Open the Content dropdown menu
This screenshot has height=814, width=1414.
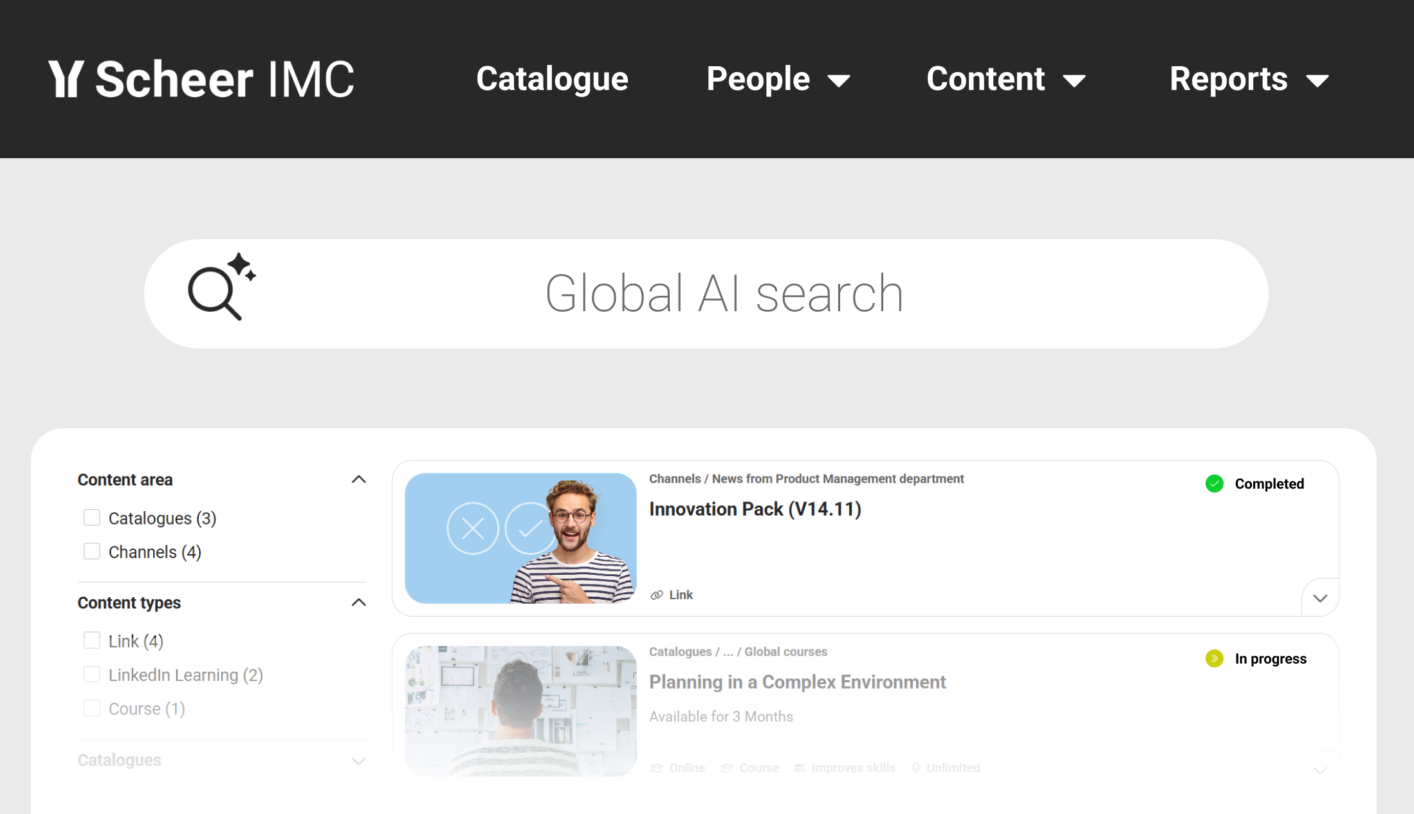(1006, 79)
